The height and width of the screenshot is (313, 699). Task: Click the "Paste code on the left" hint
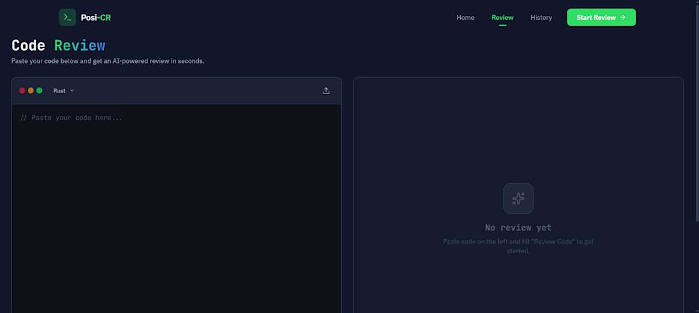coord(519,246)
